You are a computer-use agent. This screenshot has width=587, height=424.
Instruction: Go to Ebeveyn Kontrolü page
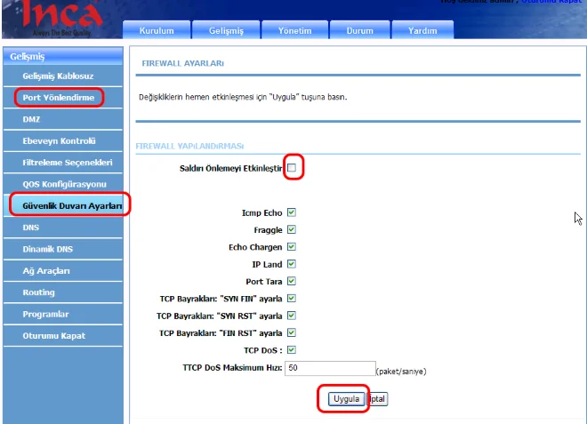[x=59, y=140]
